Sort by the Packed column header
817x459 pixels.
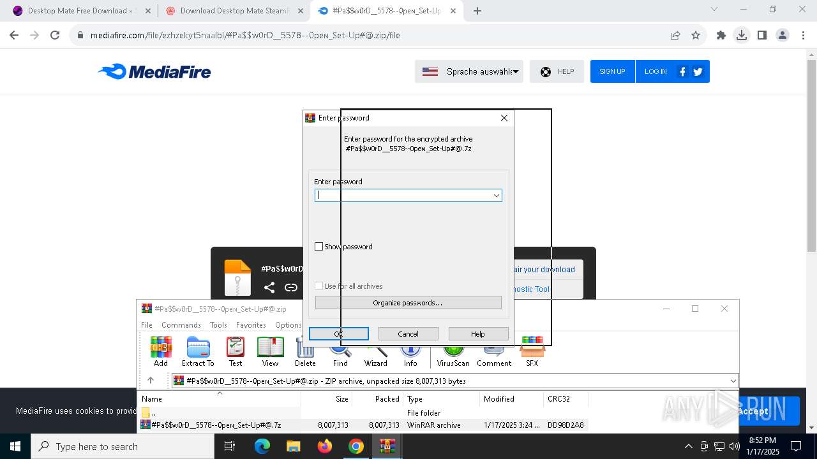(x=377, y=399)
